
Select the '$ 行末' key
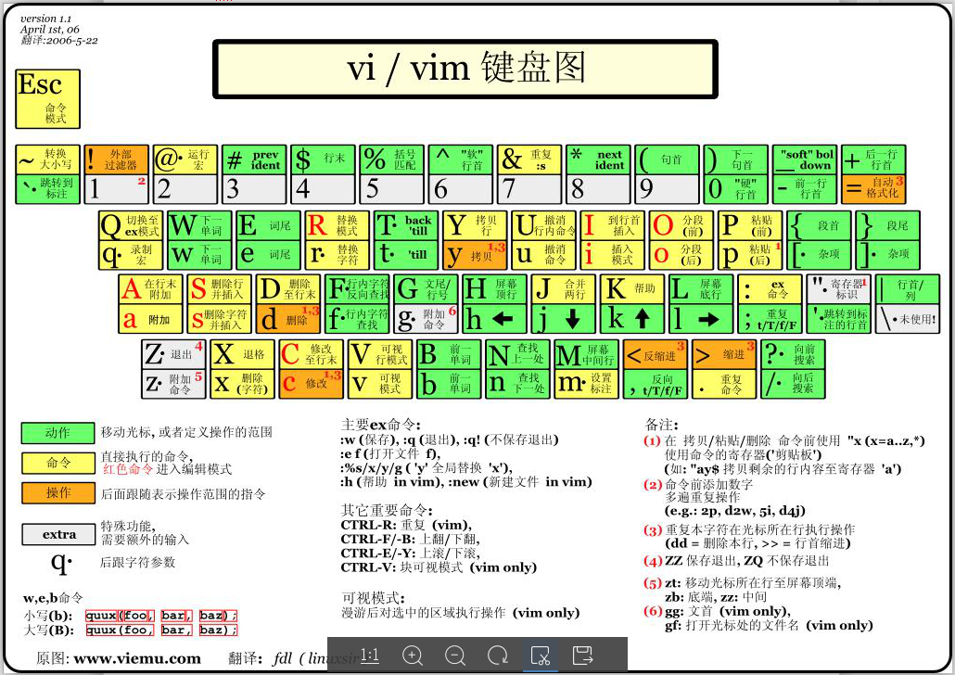click(323, 159)
